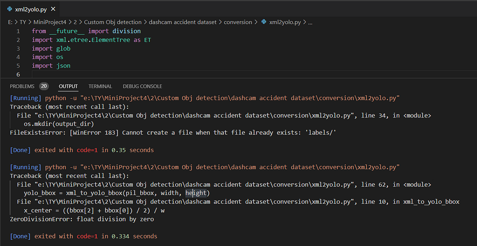Open the PROBLEMS panel tab
The image size is (477, 246).
click(x=22, y=86)
